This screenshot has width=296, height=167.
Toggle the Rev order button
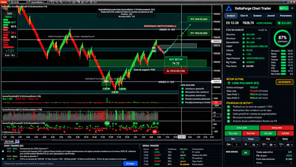pos(233,139)
